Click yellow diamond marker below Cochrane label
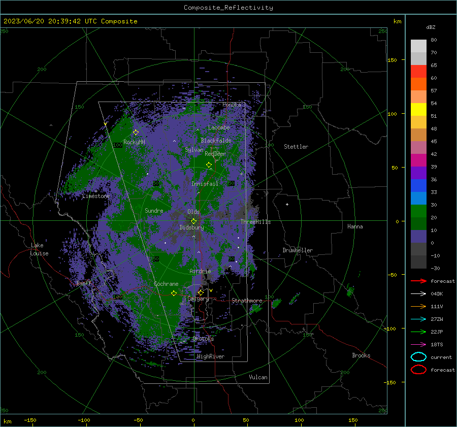This screenshot has height=427, width=457. [x=174, y=293]
